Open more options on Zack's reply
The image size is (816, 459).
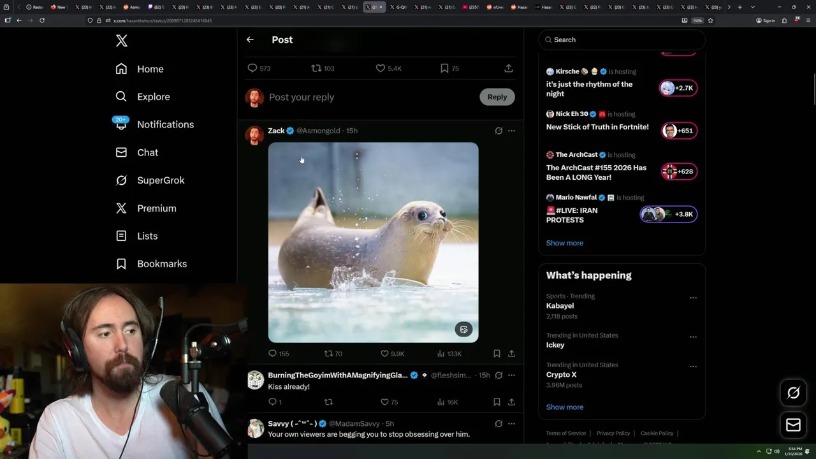511,131
